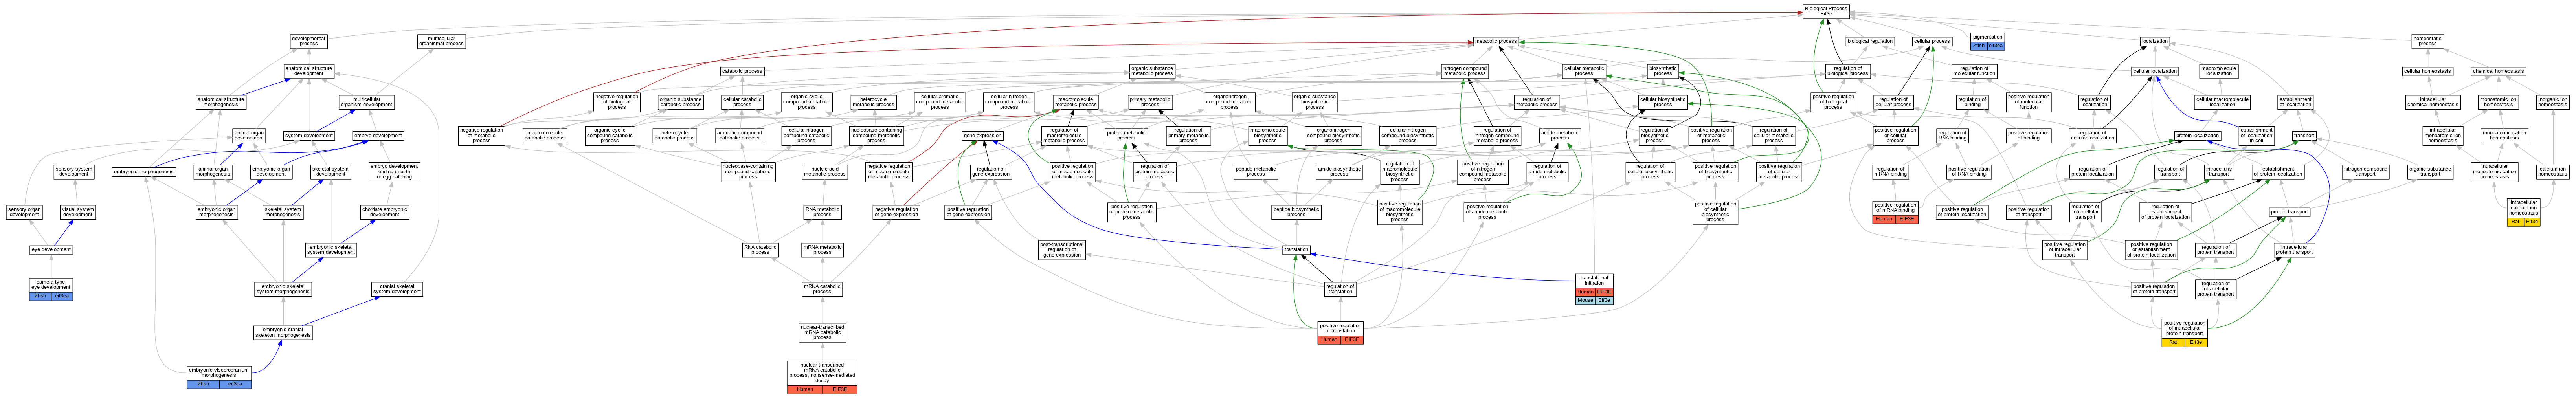Select the calcium ion homeostasis node
This screenshot has height=398, width=2576.
pyautogui.click(x=2553, y=172)
